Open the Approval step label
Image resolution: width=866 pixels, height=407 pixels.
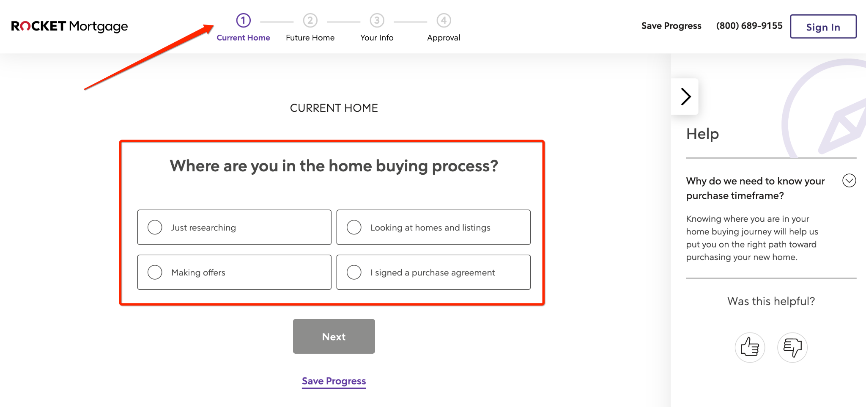tap(444, 38)
